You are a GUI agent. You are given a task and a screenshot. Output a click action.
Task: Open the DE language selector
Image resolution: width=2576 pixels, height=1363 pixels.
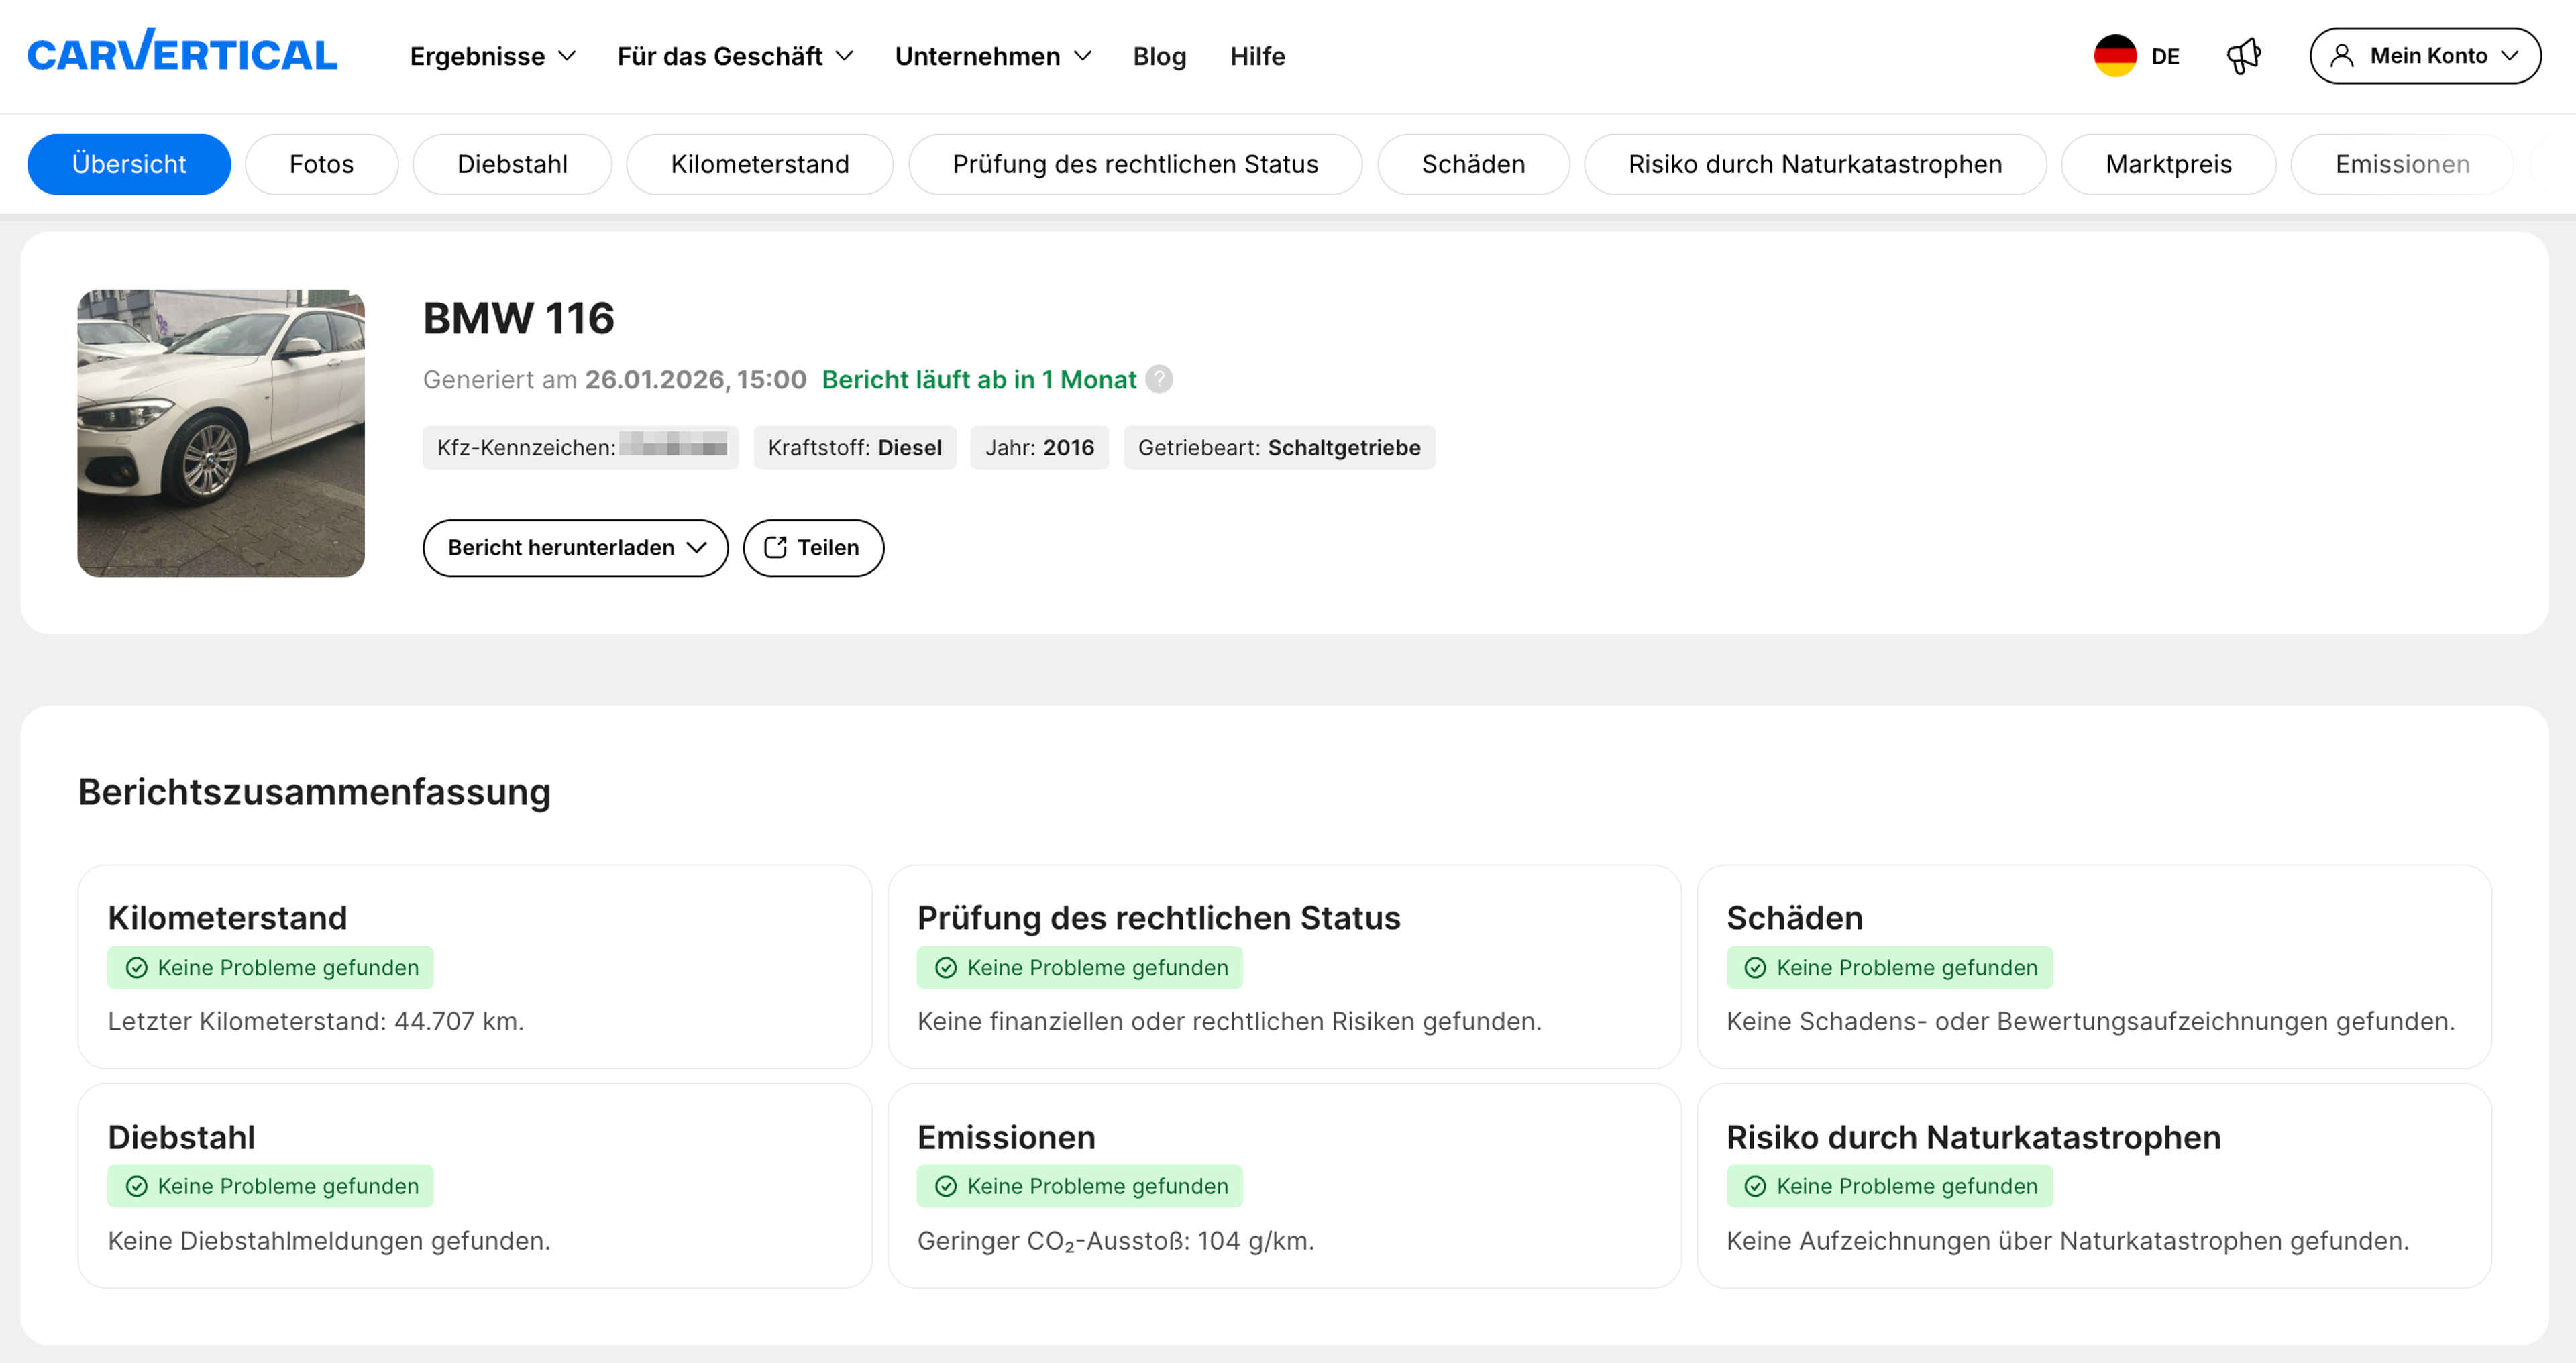click(2138, 56)
